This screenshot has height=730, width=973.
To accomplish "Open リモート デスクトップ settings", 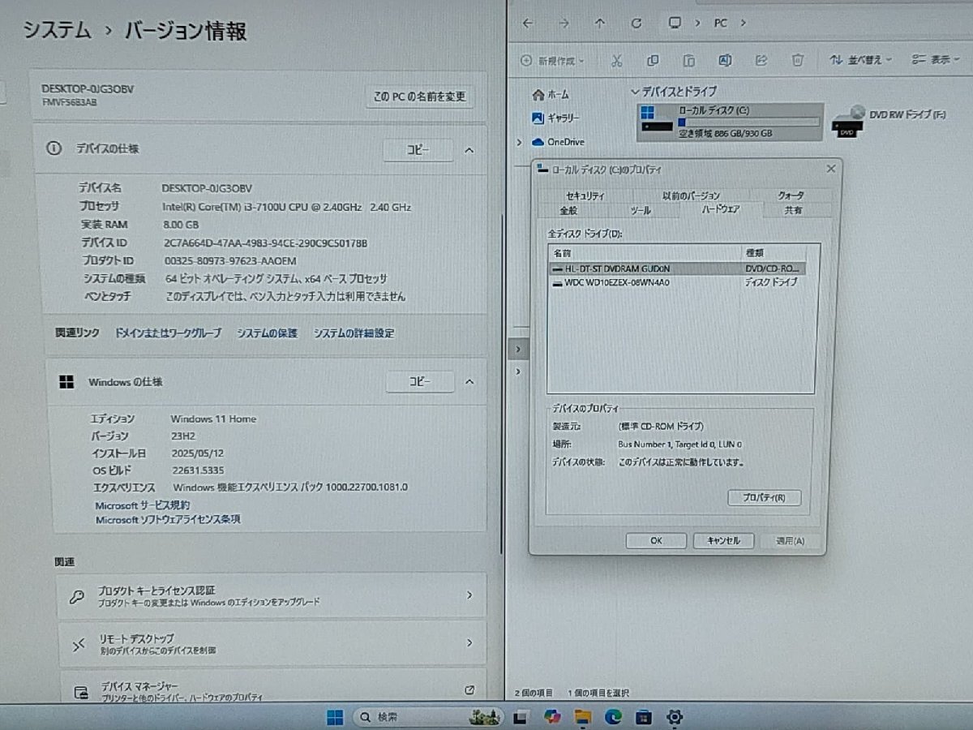I will coord(272,644).
